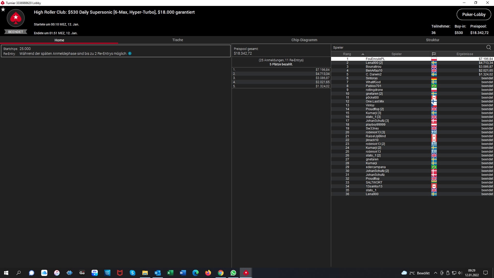Open the Chip-Diagramm tab
494x278 pixels.
[x=304, y=40]
